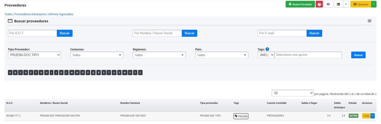The image size is (381, 124).
Task: Click the Buscar button beside Tags
Action: [358, 55]
